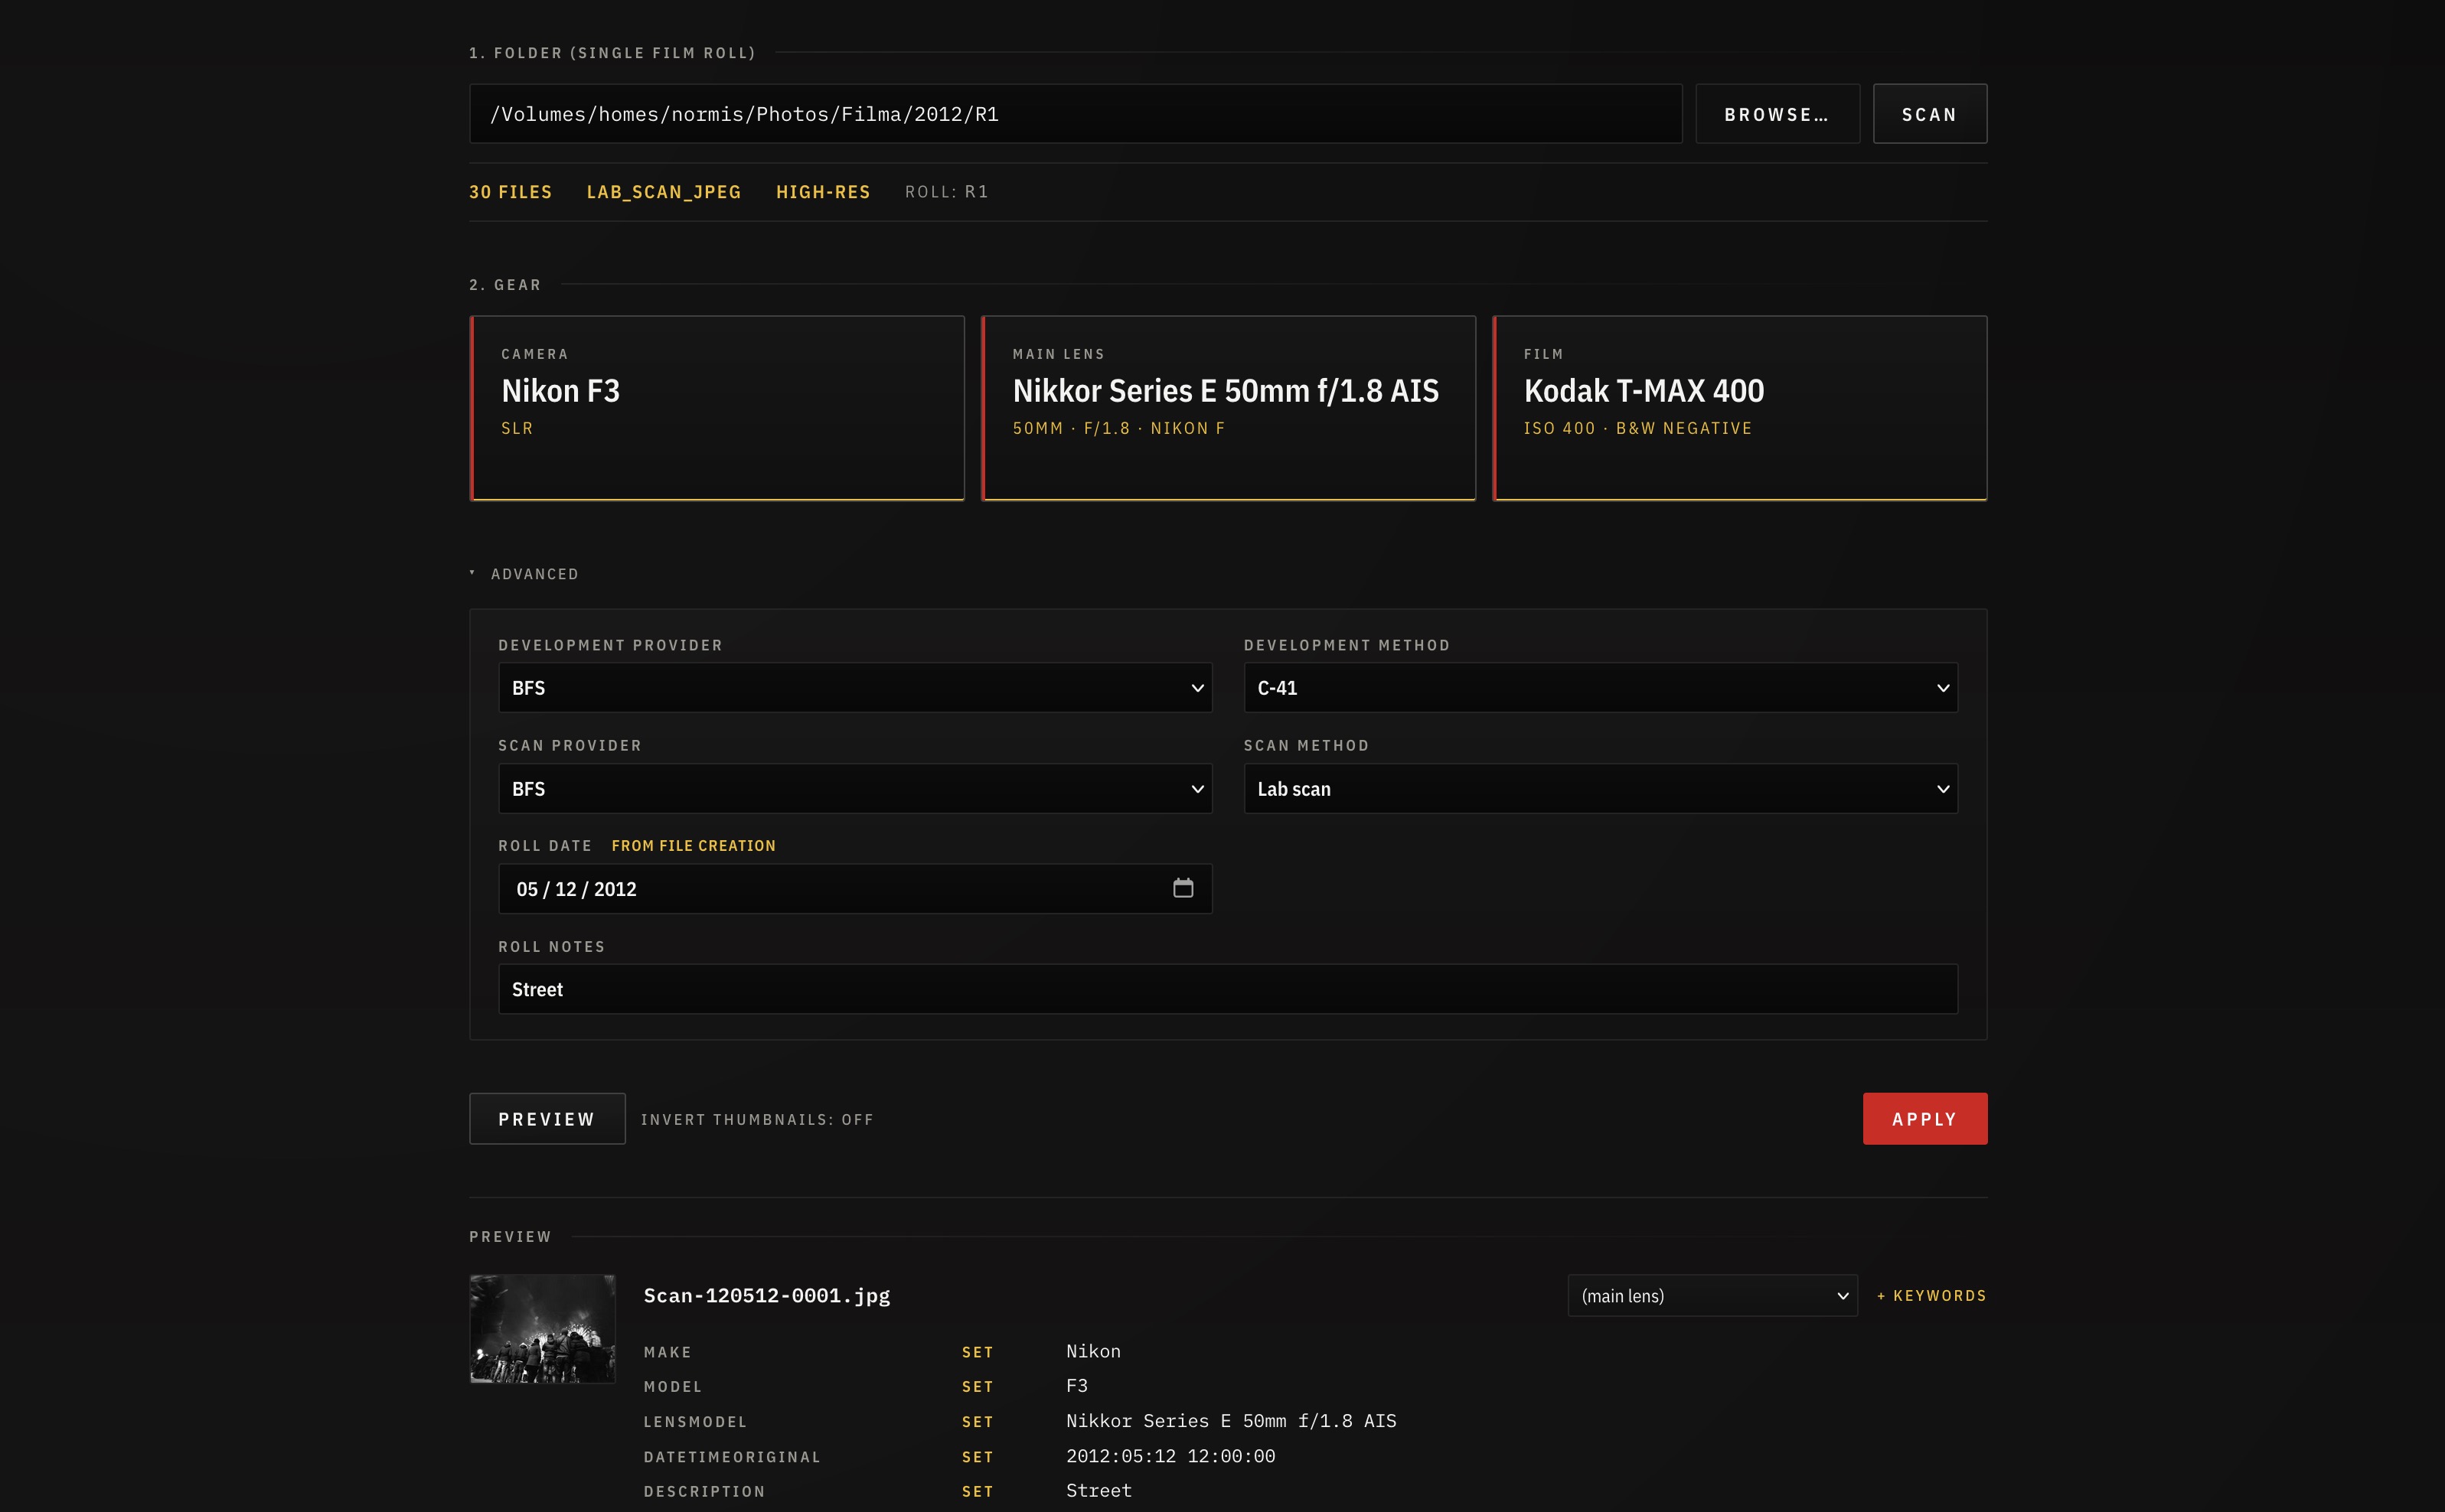Image resolution: width=2445 pixels, height=1512 pixels.
Task: Open the Browse… dialog for folder selection
Action: pos(1777,113)
